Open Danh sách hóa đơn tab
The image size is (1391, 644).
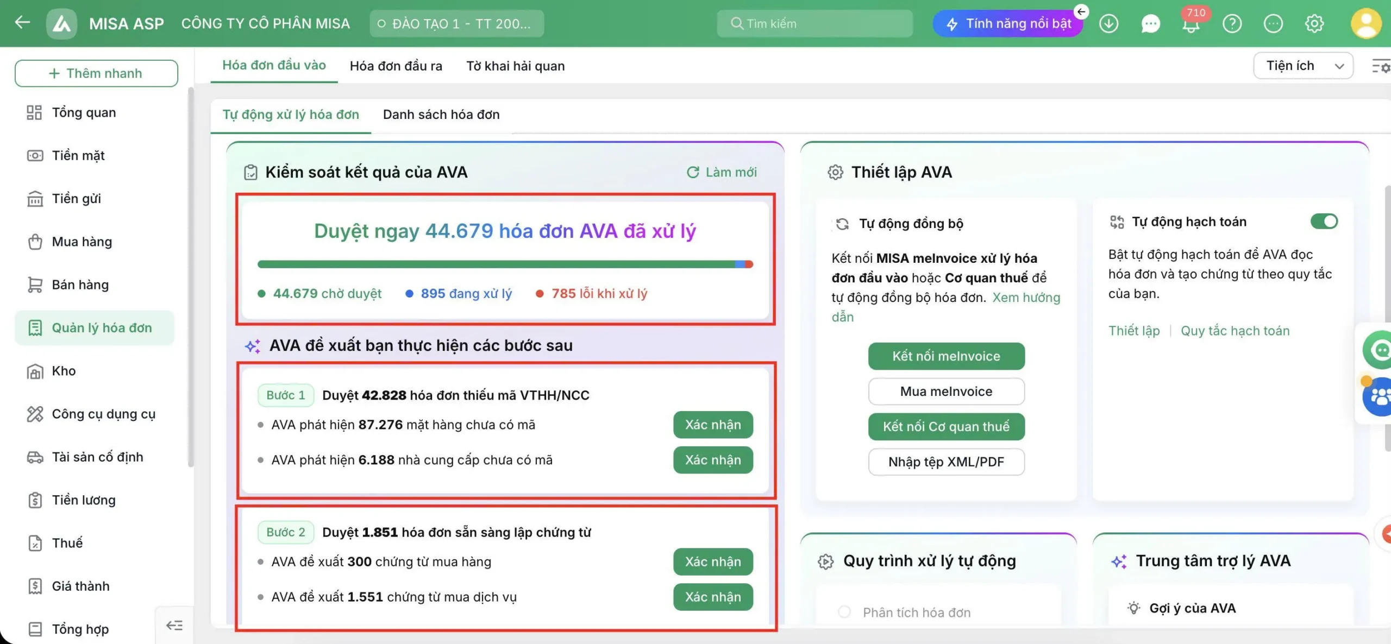click(x=441, y=115)
